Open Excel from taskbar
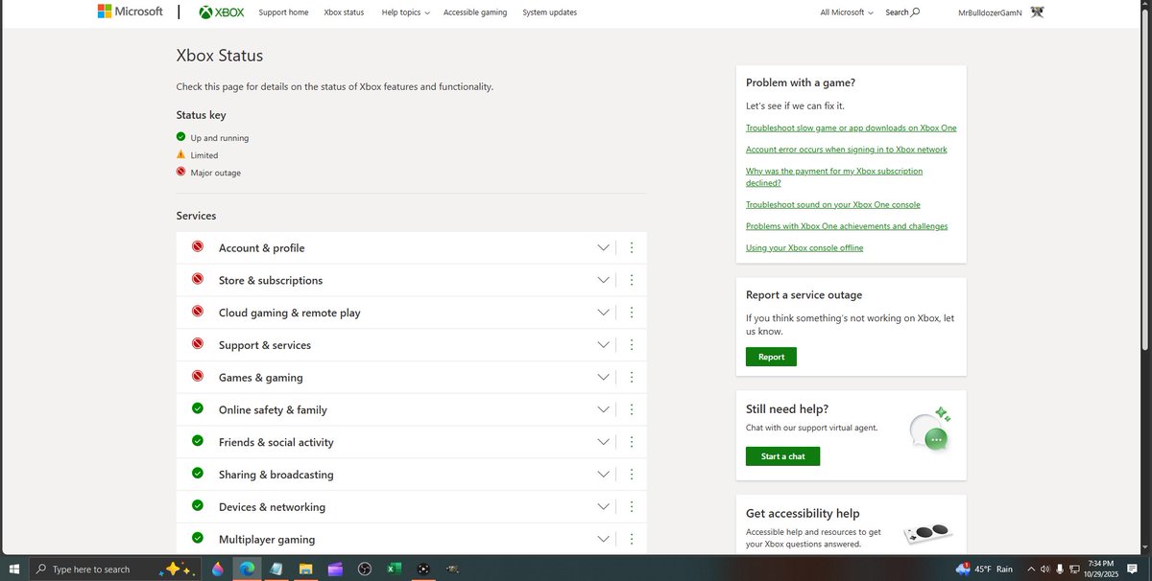The image size is (1152, 581). tap(394, 569)
